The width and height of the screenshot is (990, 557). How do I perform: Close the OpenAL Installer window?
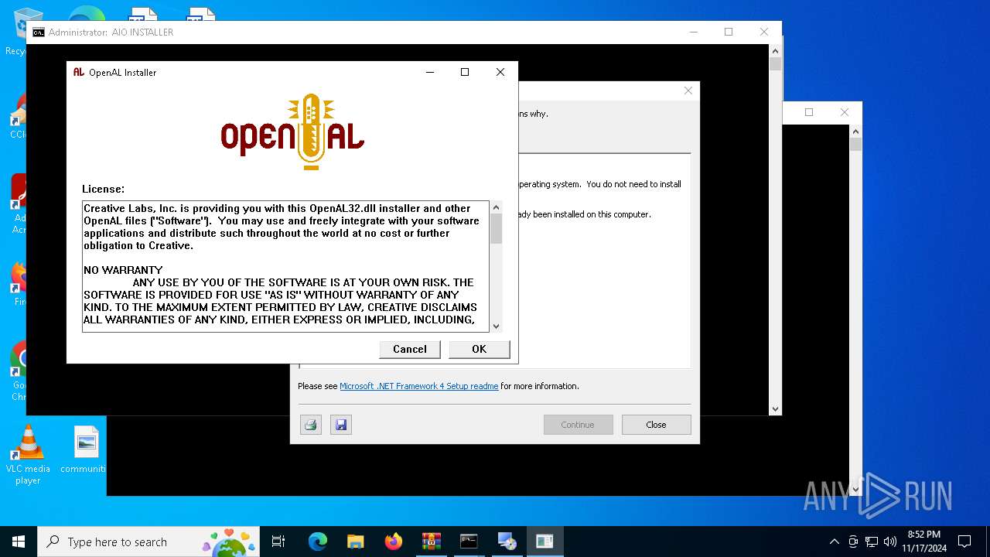coord(500,72)
